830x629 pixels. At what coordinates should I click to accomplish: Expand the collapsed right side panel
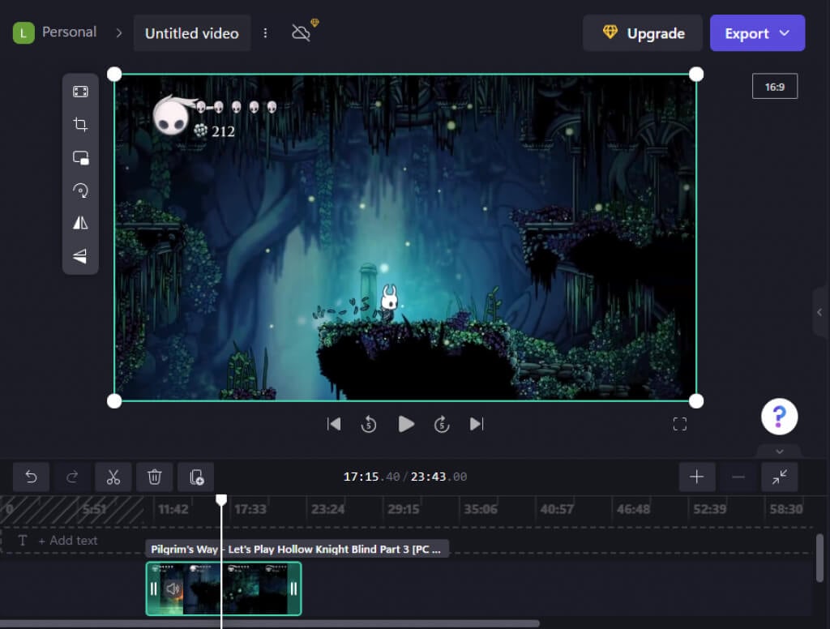(x=820, y=312)
